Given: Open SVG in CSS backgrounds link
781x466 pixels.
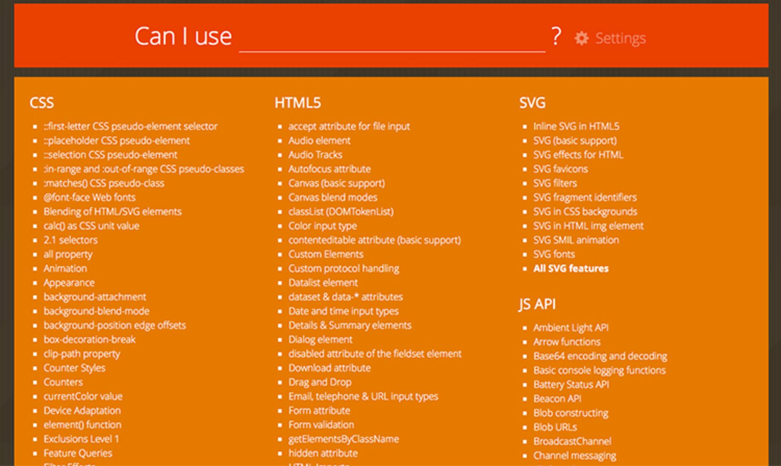Looking at the screenshot, I should pyautogui.click(x=585, y=212).
